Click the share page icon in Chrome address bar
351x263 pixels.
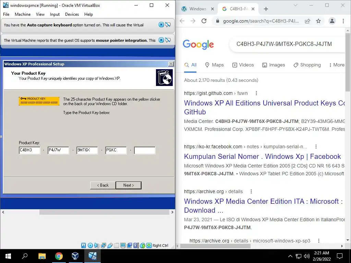pyautogui.click(x=307, y=21)
